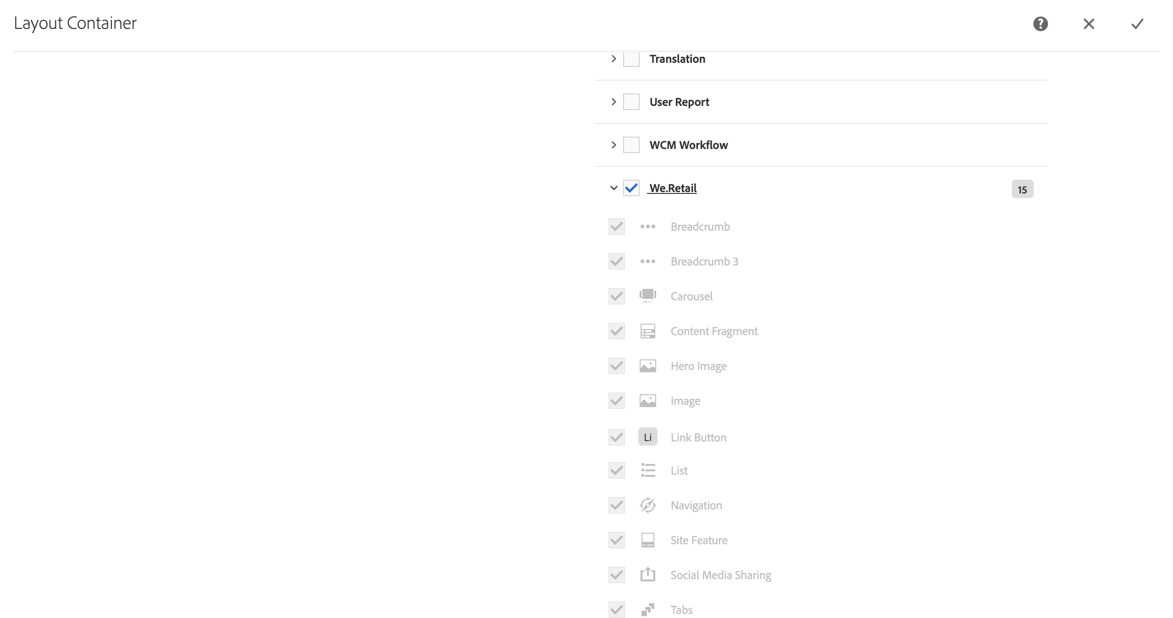This screenshot has height=618, width=1173.
Task: Confirm dialog with the Done checkmark icon
Action: (1137, 24)
